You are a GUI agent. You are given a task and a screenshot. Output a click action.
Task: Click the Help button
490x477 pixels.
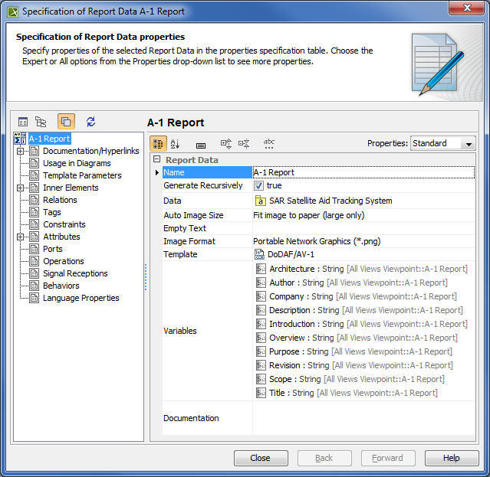pos(451,458)
